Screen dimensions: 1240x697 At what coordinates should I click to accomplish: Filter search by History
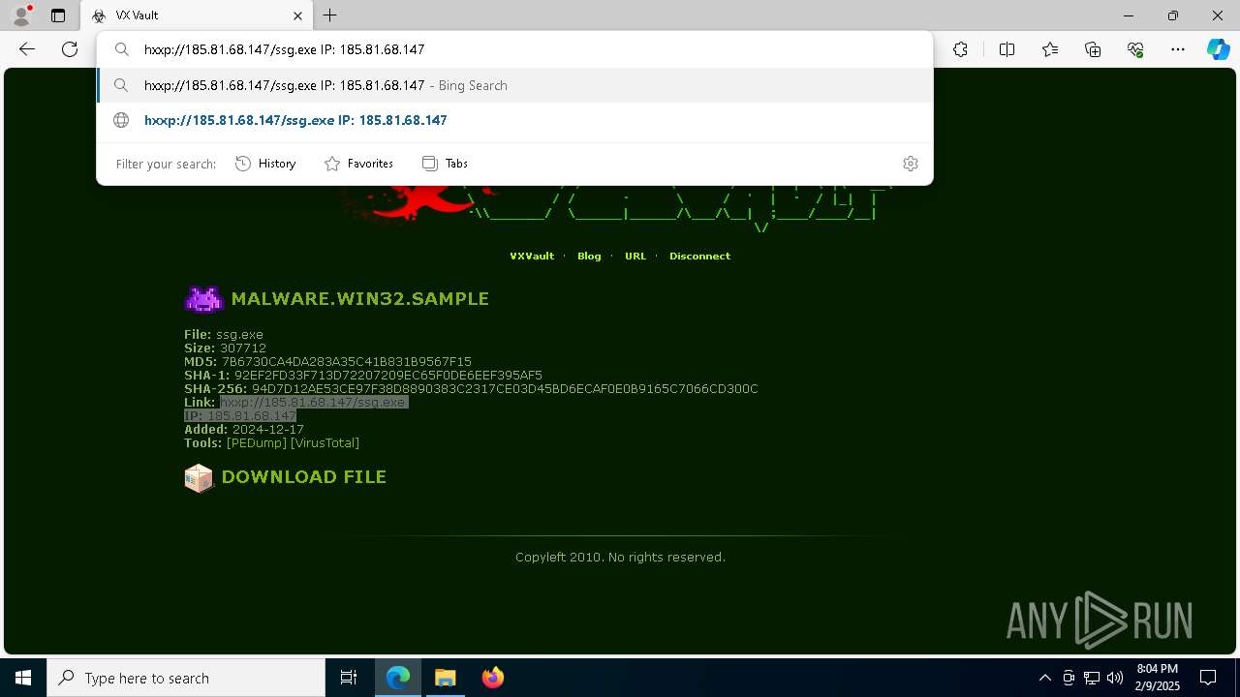[x=265, y=164]
